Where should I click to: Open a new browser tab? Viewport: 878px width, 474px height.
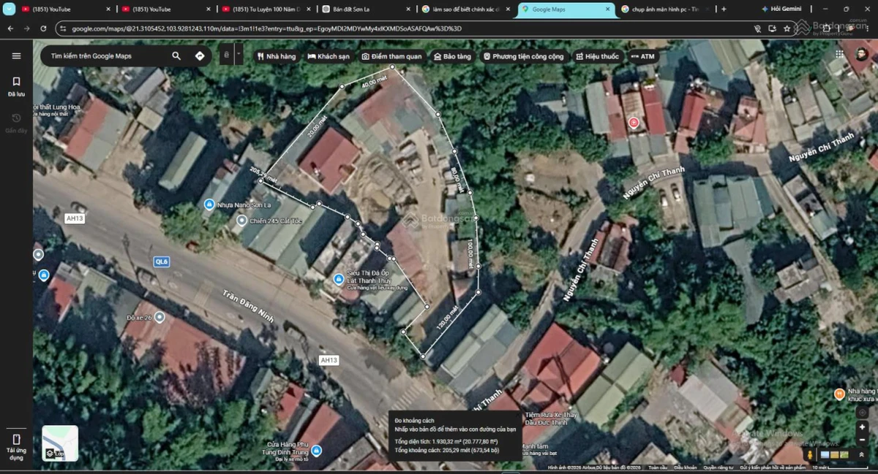click(724, 9)
